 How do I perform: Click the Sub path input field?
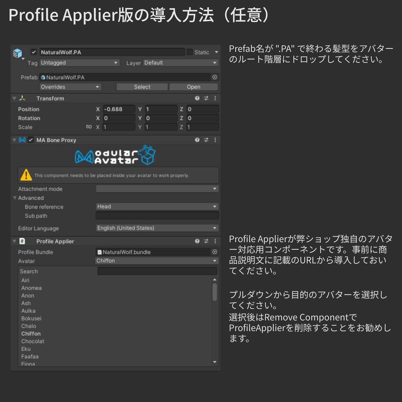coord(157,216)
